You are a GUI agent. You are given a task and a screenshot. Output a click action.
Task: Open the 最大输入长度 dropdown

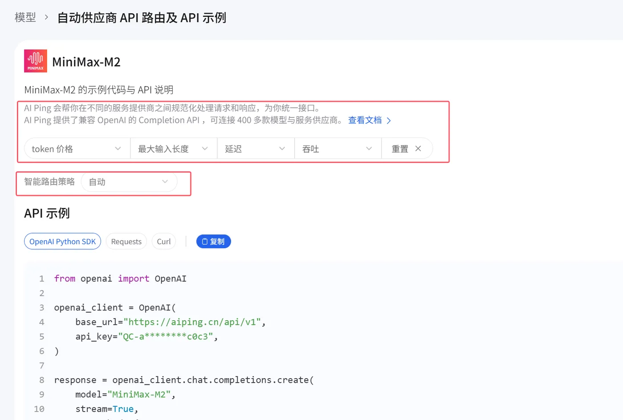[174, 149]
